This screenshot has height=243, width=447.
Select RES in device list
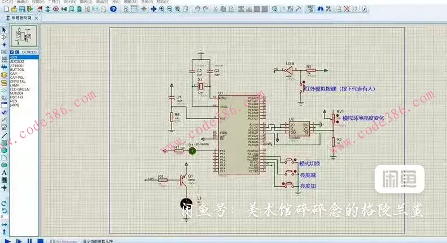click(14, 101)
